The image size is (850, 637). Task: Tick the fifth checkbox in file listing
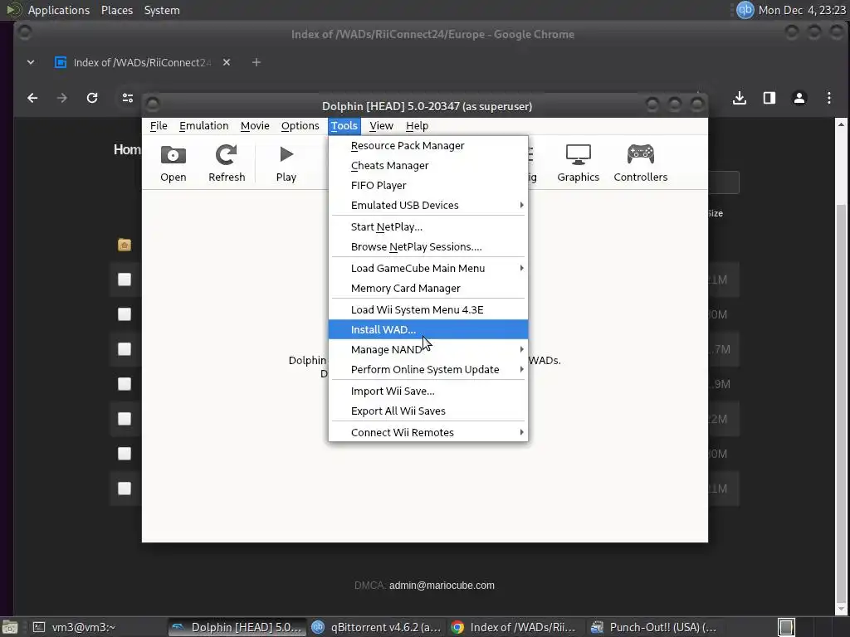point(125,419)
